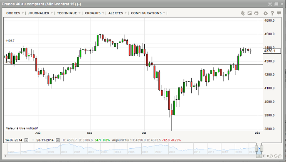Reset zoom with circular refresh icon
This screenshot has width=286, height=162.
click(x=276, y=156)
